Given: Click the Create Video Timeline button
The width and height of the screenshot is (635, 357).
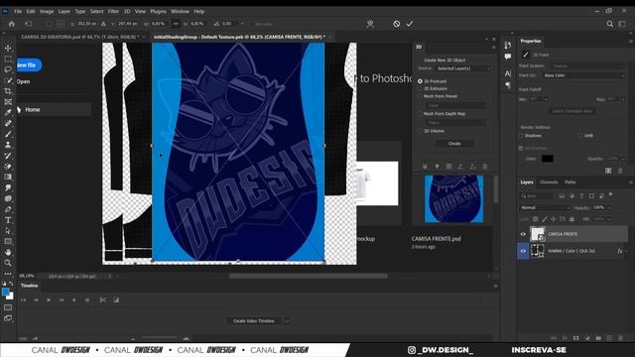Looking at the screenshot, I should [254, 321].
